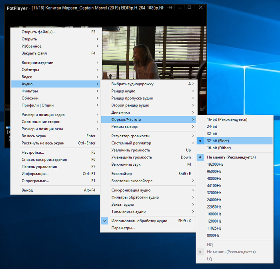Viewport: 280px width, 269px height.
Task: Select the 44100Hz sample rate
Action: pyautogui.click(x=214, y=186)
